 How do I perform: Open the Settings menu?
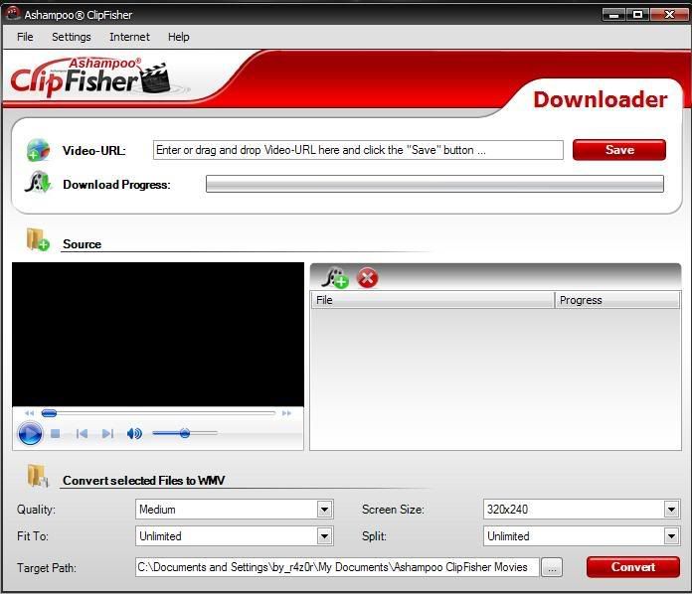[71, 37]
